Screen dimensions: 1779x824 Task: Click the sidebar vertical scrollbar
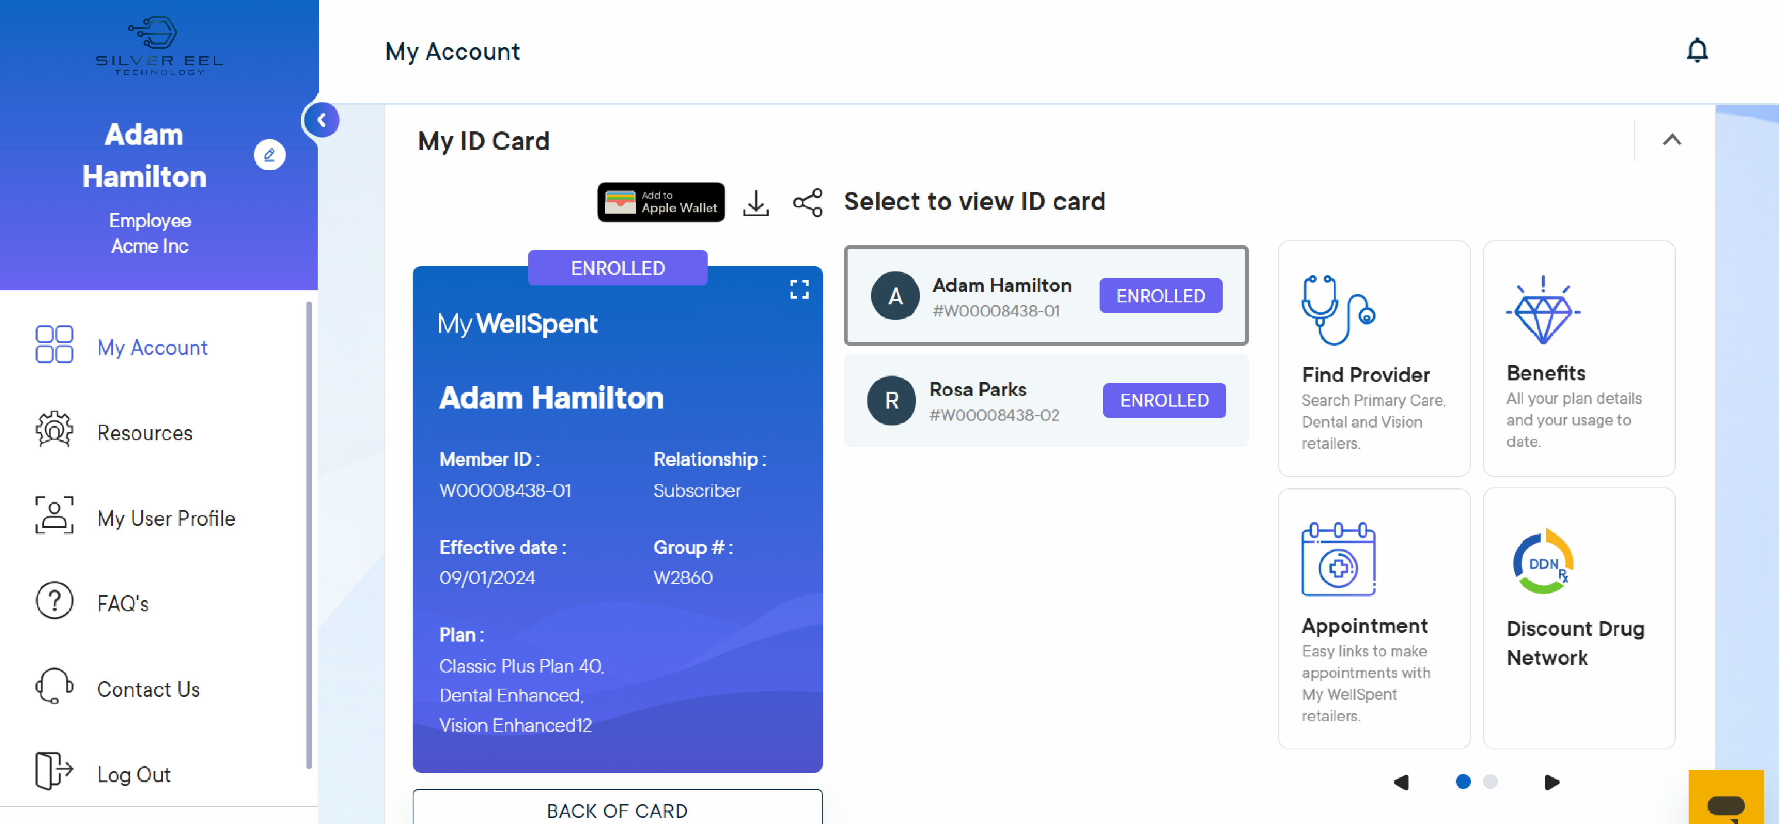pyautogui.click(x=309, y=535)
